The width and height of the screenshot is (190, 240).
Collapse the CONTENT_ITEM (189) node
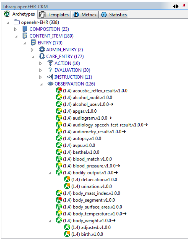tap(16, 36)
